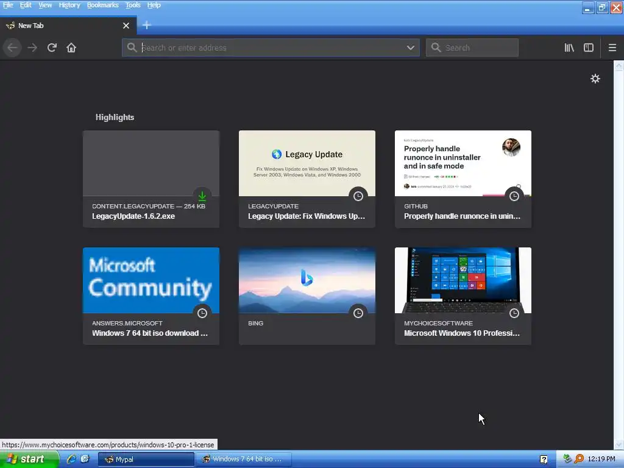
Task: Click history clock icon on Microsoft Community card
Action: (x=202, y=313)
